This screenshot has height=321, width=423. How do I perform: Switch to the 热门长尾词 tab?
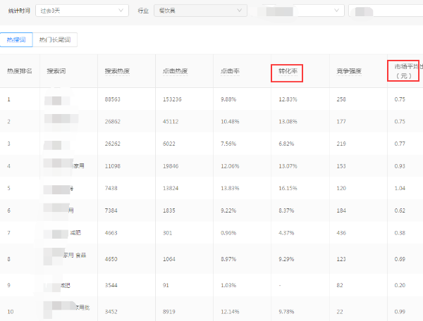point(55,40)
